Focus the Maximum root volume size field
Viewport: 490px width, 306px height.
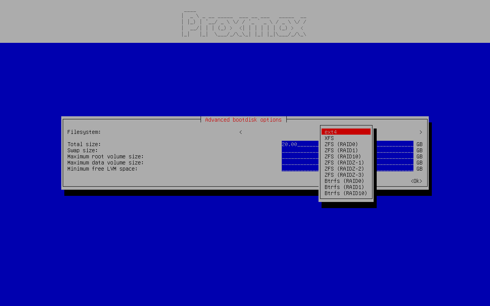tap(348, 156)
